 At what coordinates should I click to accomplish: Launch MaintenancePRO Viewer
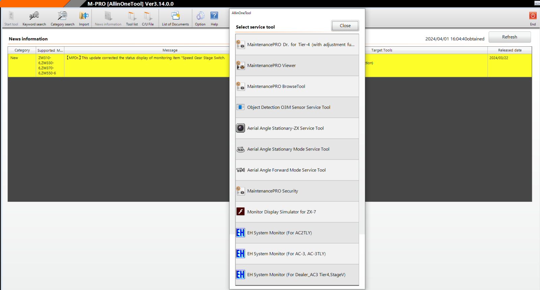point(297,65)
